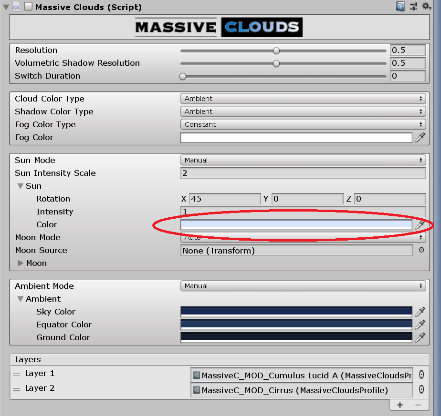Viewport: 441px width, 416px height.
Task: Click the Switch Duration value field
Action: coord(408,76)
